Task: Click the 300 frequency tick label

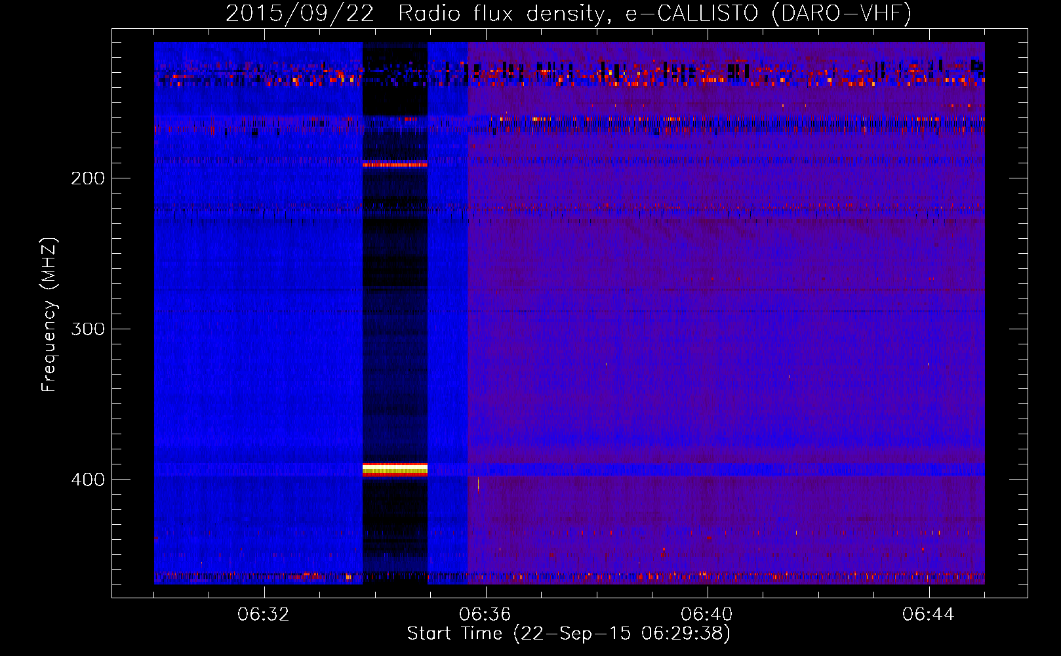Action: [87, 329]
